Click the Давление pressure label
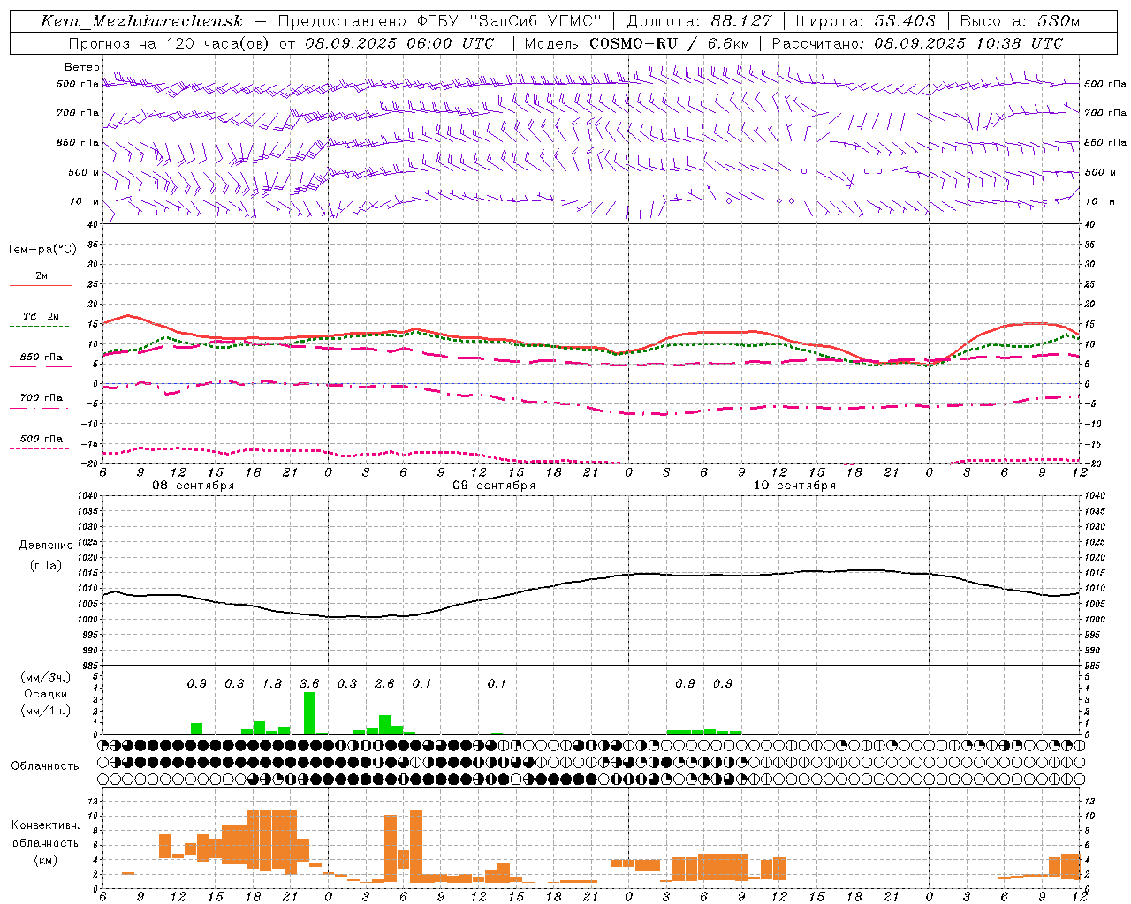 pyautogui.click(x=46, y=546)
